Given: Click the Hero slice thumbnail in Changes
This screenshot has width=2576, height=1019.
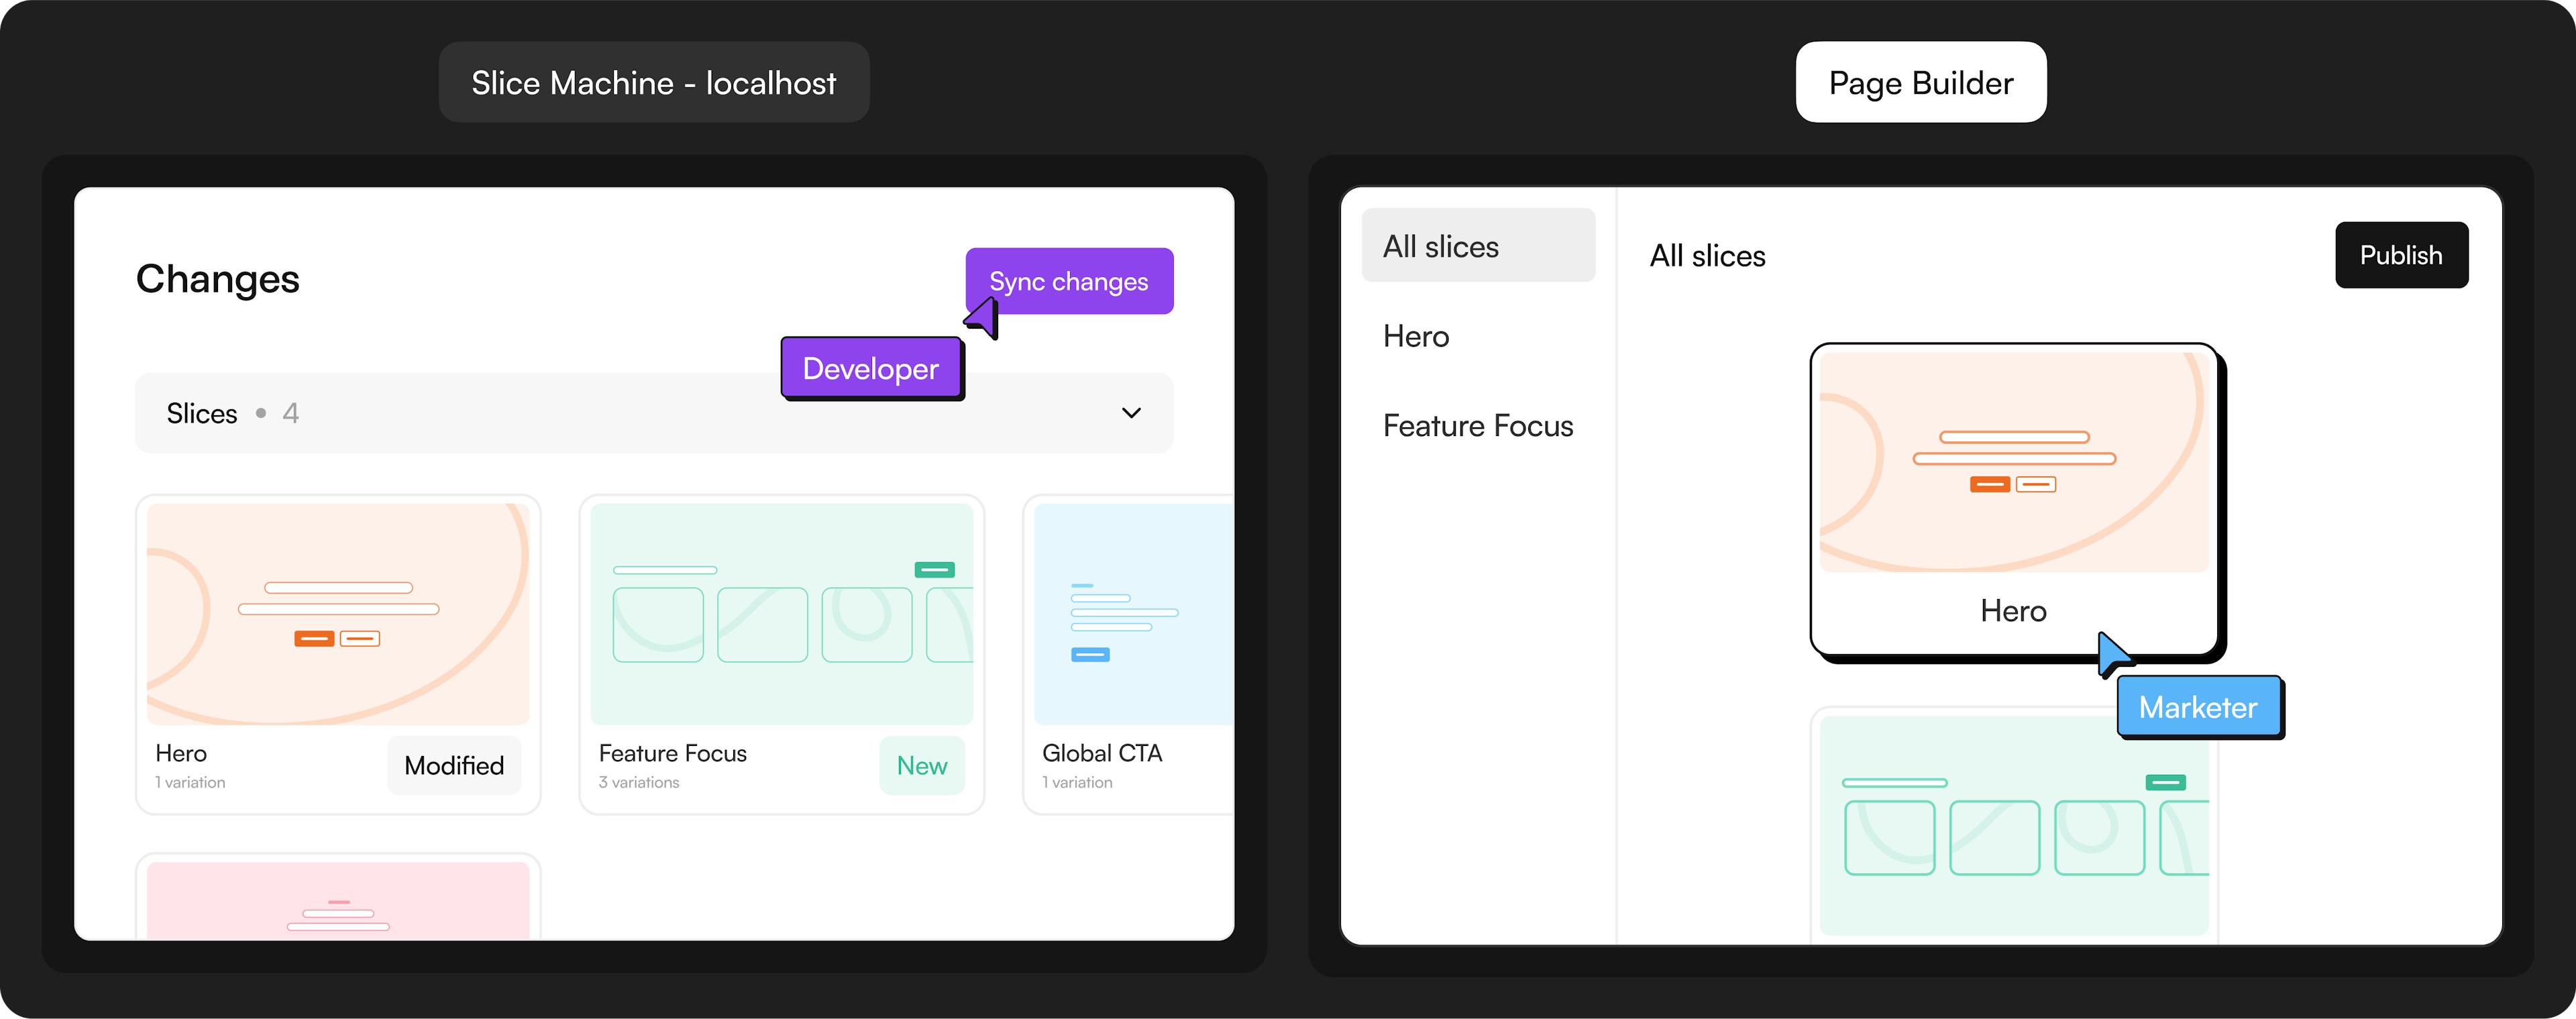Looking at the screenshot, I should coord(338,613).
